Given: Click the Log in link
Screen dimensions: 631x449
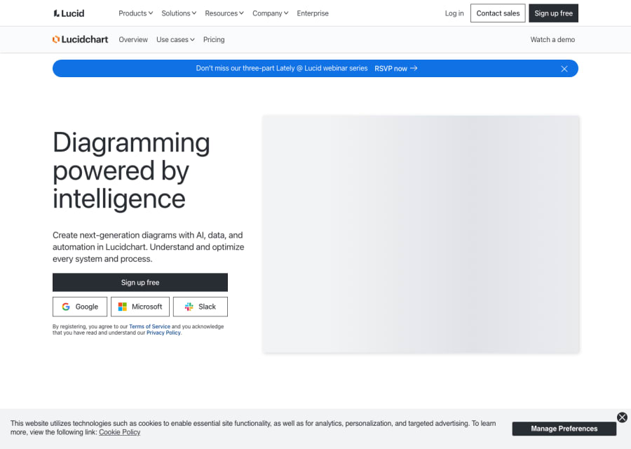Looking at the screenshot, I should click(454, 13).
